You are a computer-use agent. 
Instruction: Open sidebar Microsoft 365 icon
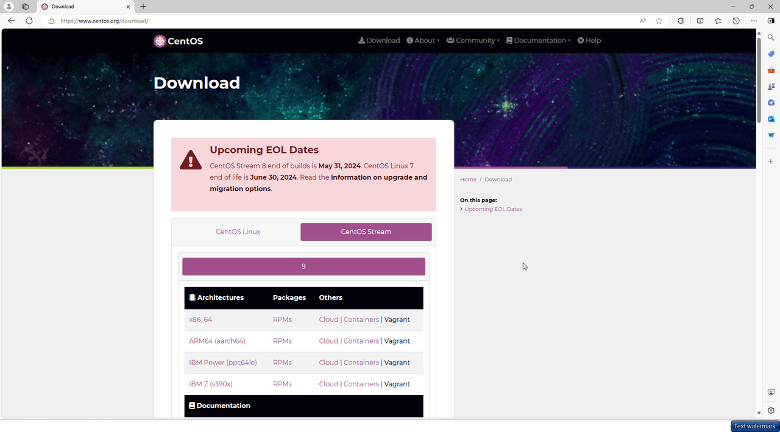coord(771,102)
